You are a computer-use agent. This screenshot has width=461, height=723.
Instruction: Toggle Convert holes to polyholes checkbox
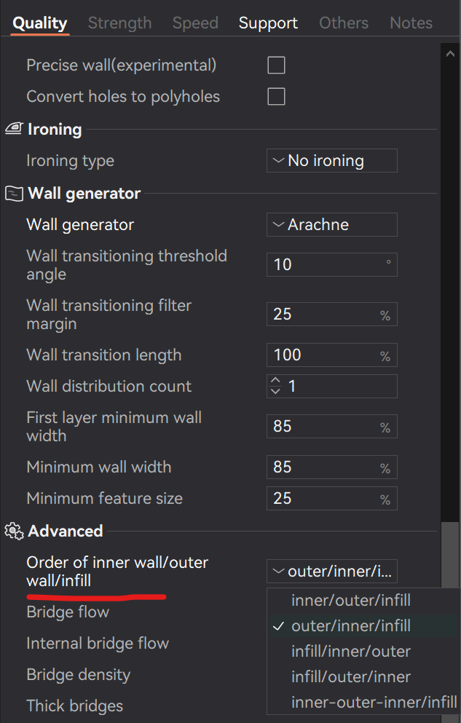click(276, 97)
